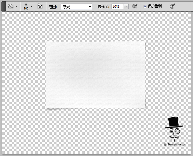Open the 范围 range dropdown showing 高光
This screenshot has width=193, height=156.
[x=76, y=7]
